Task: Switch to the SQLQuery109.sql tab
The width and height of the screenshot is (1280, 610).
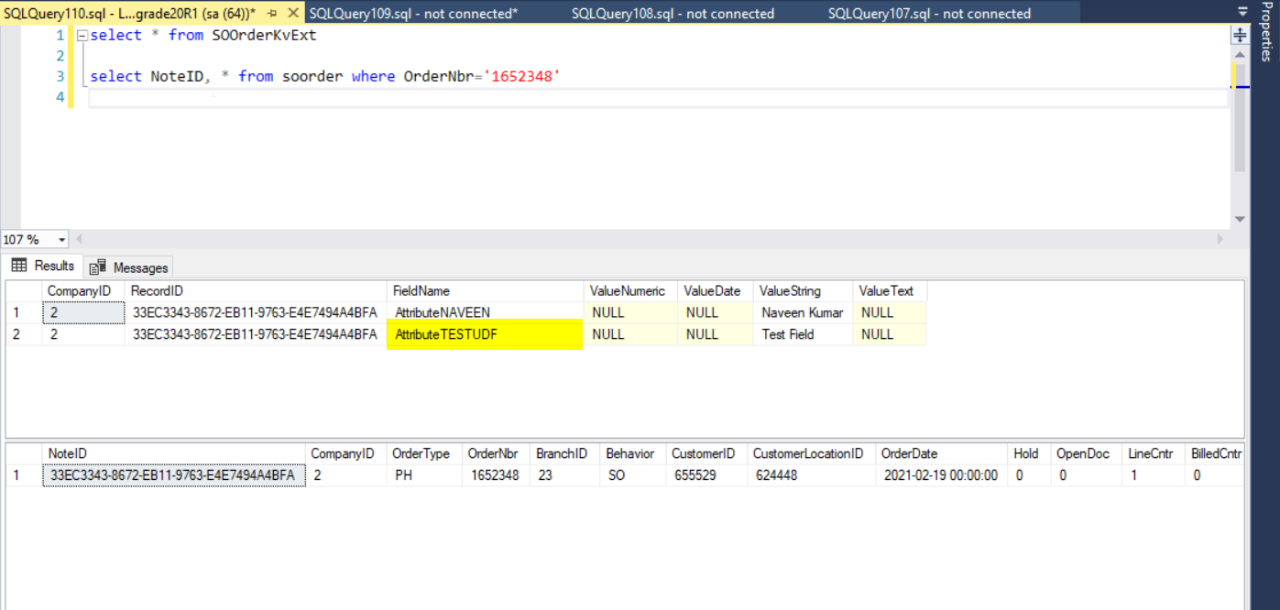Action: [x=413, y=14]
